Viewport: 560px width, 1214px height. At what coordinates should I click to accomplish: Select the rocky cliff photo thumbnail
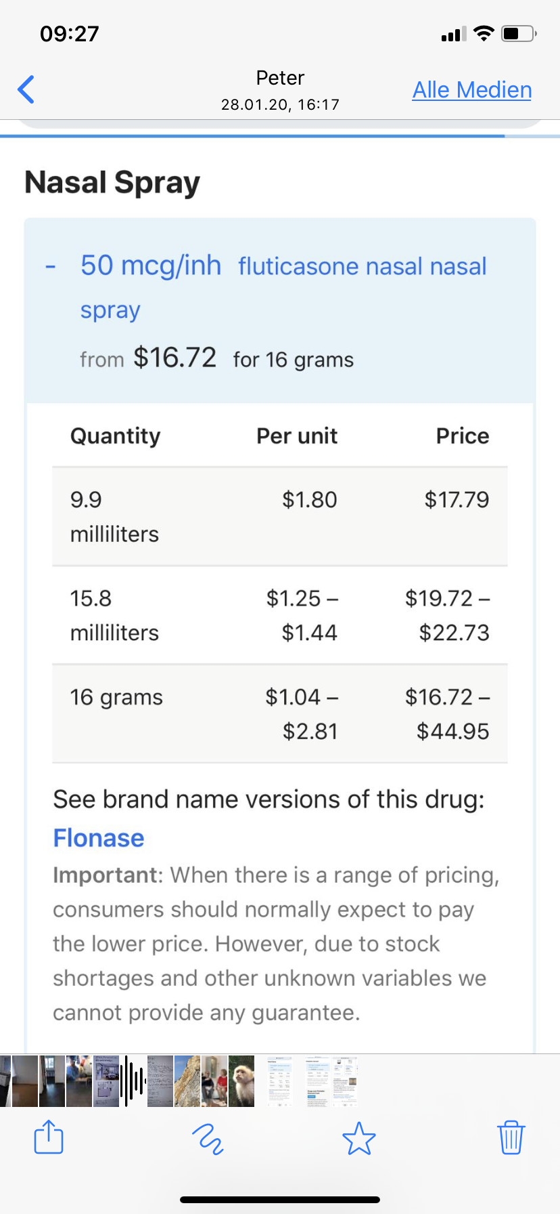coord(187,1081)
